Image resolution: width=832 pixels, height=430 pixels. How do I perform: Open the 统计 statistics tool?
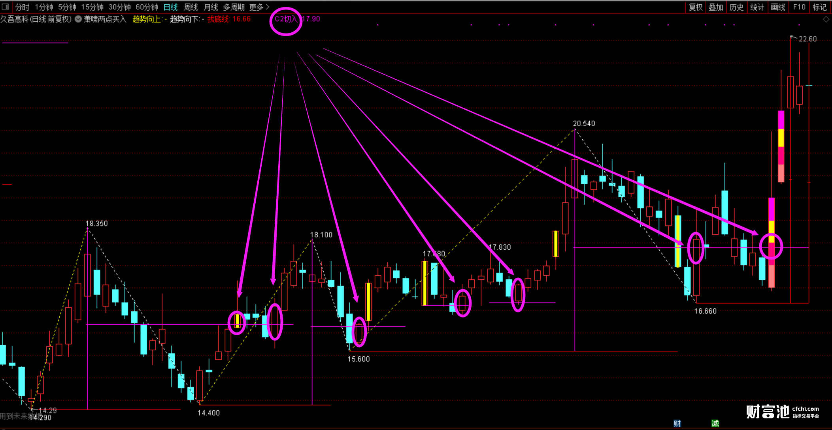coord(757,7)
